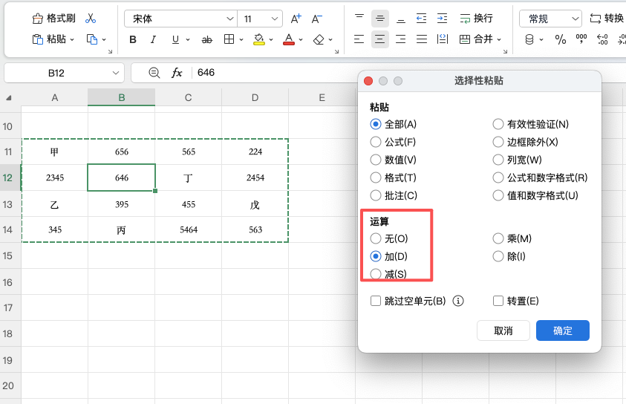Click the decrease indent icon
Screen dimensions: 626x404
point(421,19)
